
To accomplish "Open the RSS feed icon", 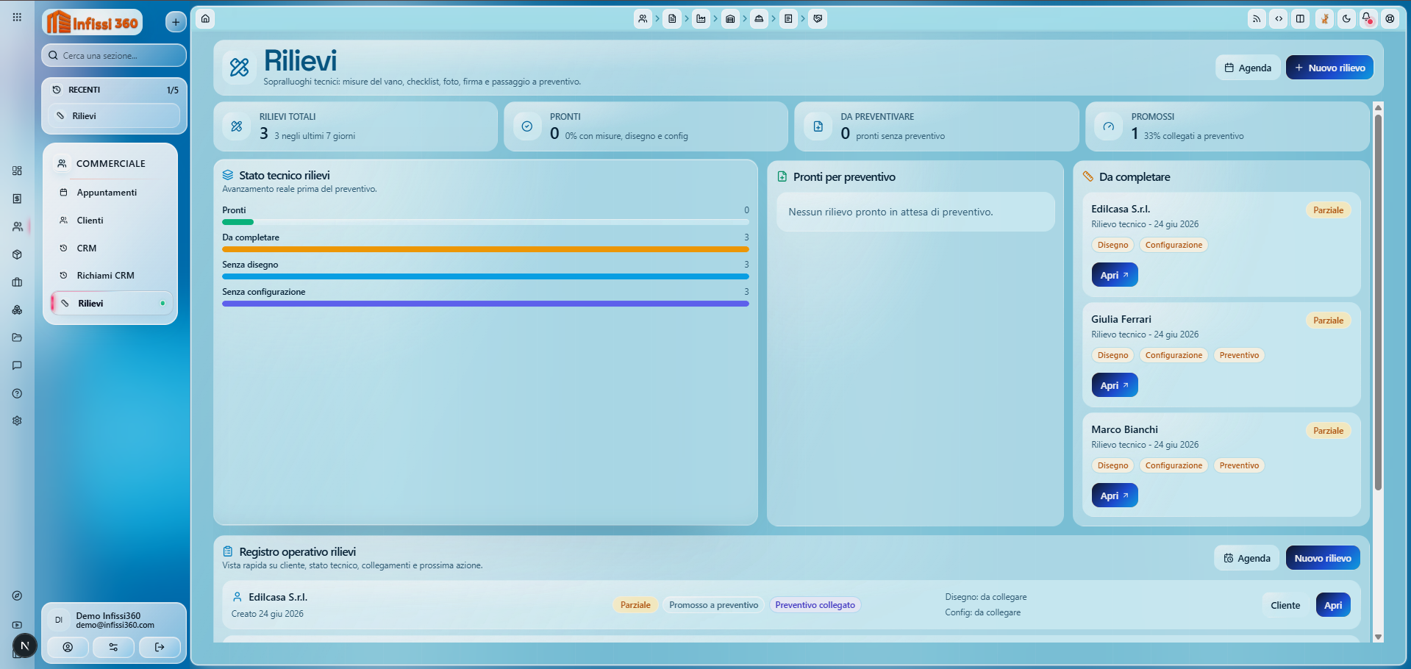I will (x=1257, y=19).
